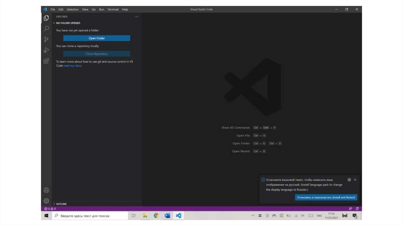Open the Selection menu
Viewport: 403px width, 226px height.
pos(73,9)
